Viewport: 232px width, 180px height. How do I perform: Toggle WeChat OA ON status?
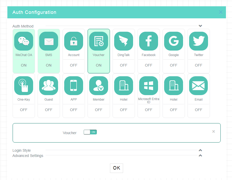coord(24,65)
